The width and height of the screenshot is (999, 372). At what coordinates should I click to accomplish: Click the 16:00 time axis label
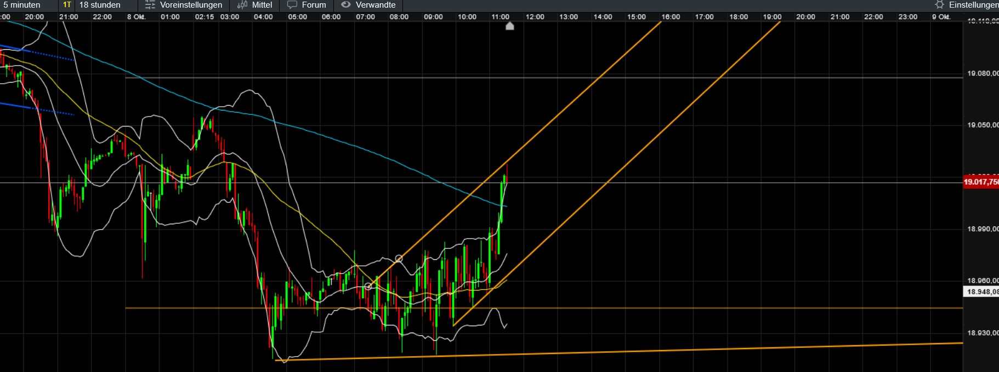(x=671, y=17)
